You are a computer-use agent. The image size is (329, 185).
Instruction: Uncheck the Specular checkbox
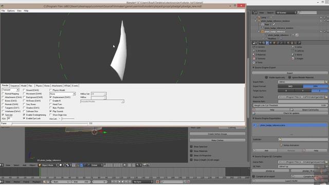[3, 115]
